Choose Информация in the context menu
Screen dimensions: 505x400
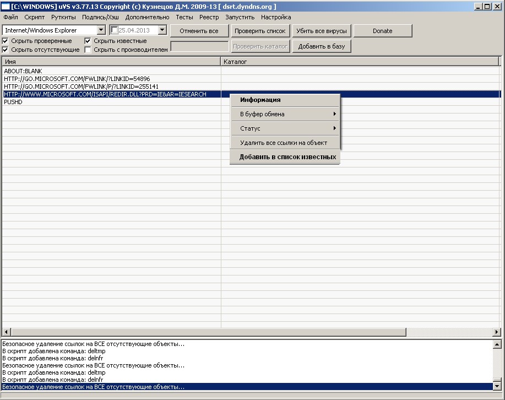(285, 100)
